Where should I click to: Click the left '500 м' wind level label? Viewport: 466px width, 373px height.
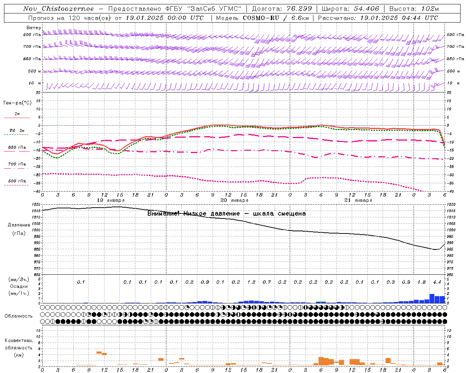click(35, 71)
